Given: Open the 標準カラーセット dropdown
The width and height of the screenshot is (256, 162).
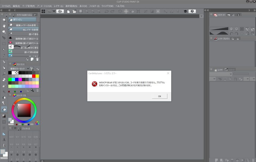Looking at the screenshot, I should 28,69.
